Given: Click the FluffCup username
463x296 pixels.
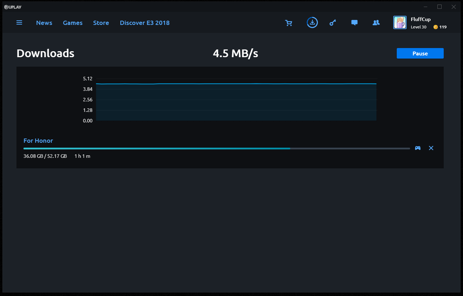Looking at the screenshot, I should click(x=421, y=19).
